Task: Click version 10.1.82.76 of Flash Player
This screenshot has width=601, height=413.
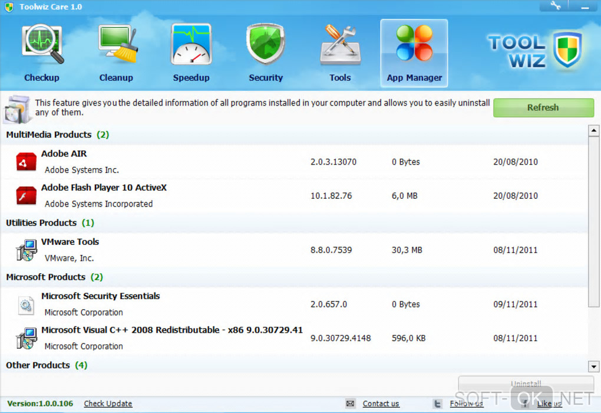Action: tap(331, 196)
